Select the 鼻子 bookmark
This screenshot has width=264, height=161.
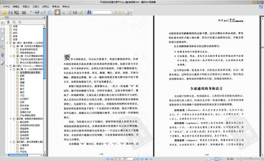pyautogui.click(x=22, y=89)
